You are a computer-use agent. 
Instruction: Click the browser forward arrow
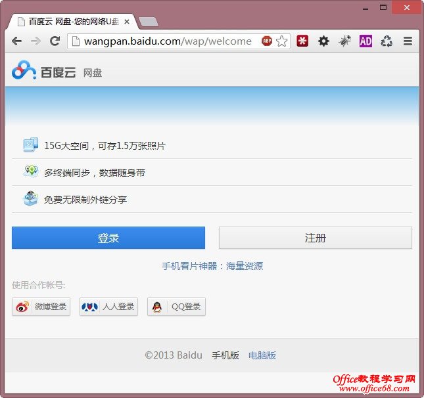[35, 41]
